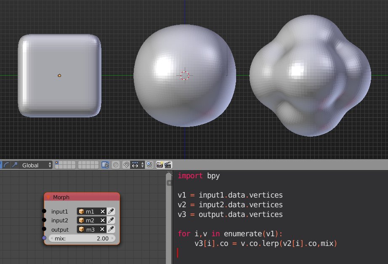
Task: Decrease mix with the left arrow
Action: tap(51, 238)
